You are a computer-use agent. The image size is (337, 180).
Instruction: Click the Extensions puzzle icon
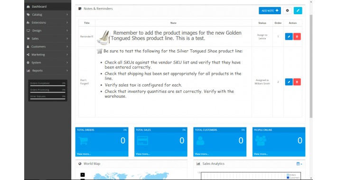[x=28, y=23]
